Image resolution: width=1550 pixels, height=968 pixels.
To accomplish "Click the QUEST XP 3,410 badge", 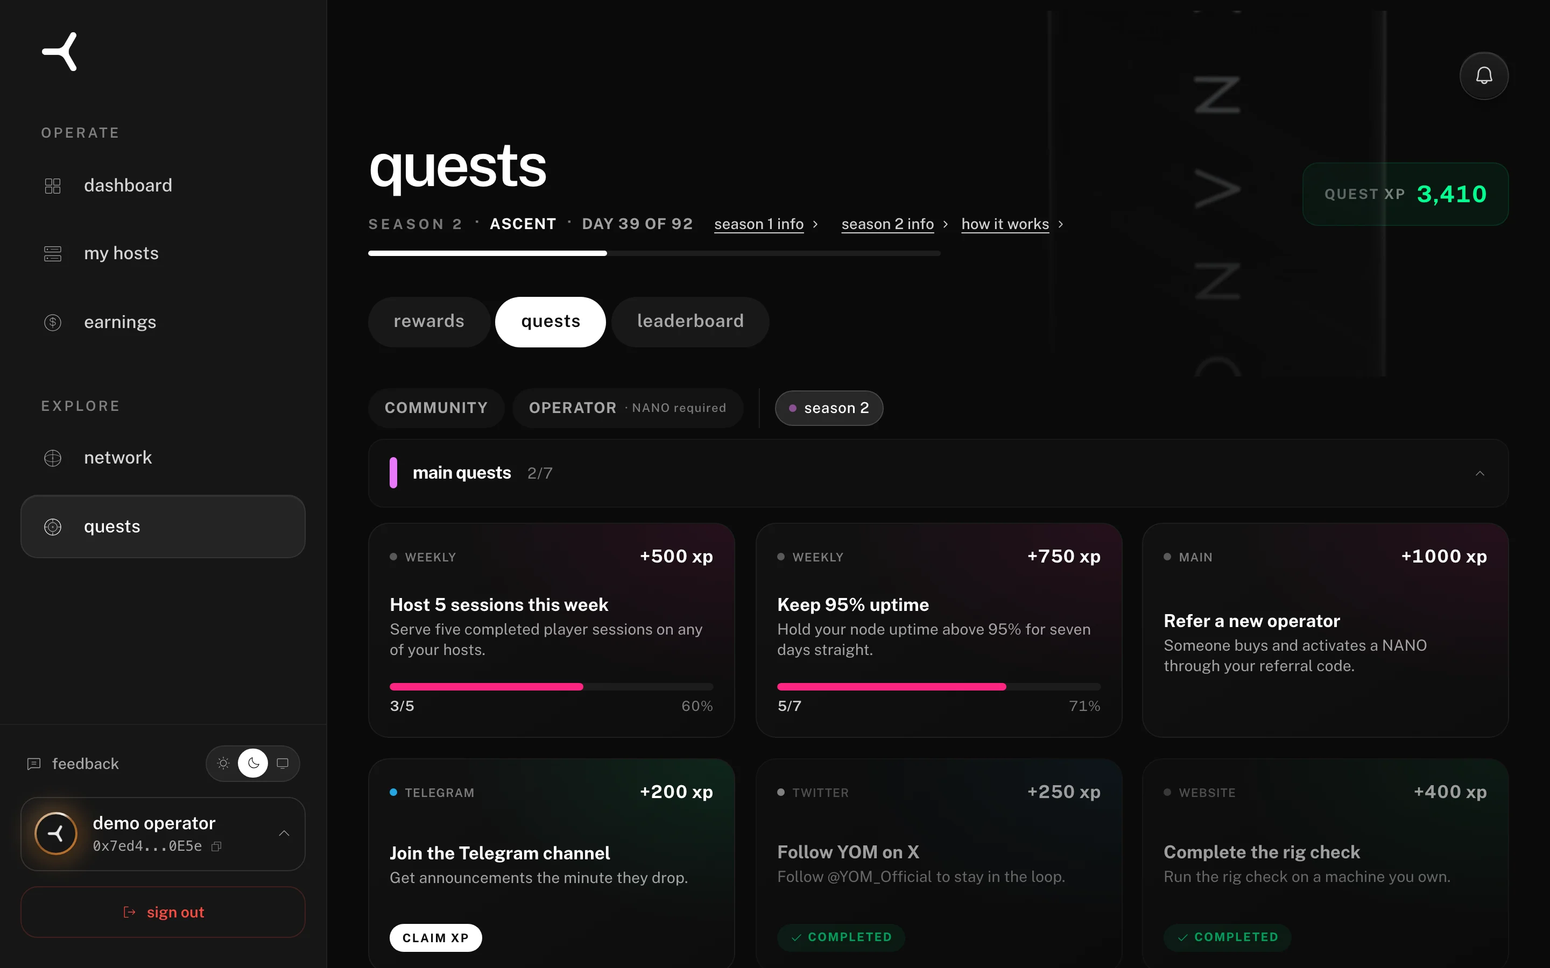I will 1405,194.
